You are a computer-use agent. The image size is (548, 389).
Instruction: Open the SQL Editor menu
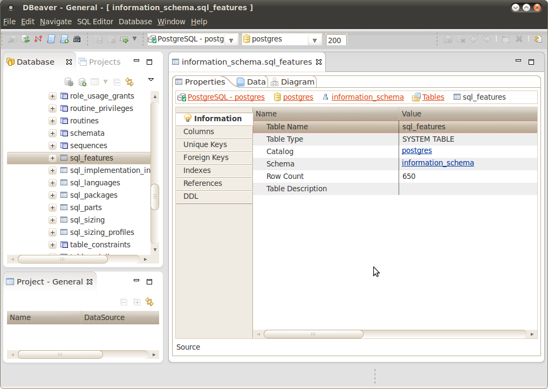click(95, 22)
